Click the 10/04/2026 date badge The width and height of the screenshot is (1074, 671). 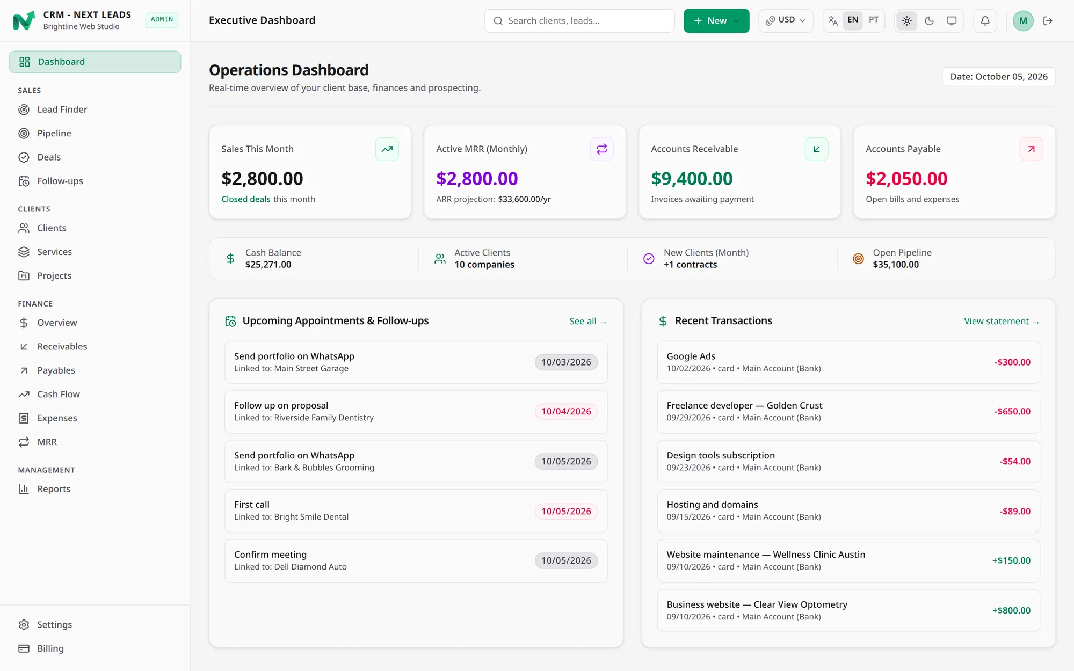pos(566,412)
